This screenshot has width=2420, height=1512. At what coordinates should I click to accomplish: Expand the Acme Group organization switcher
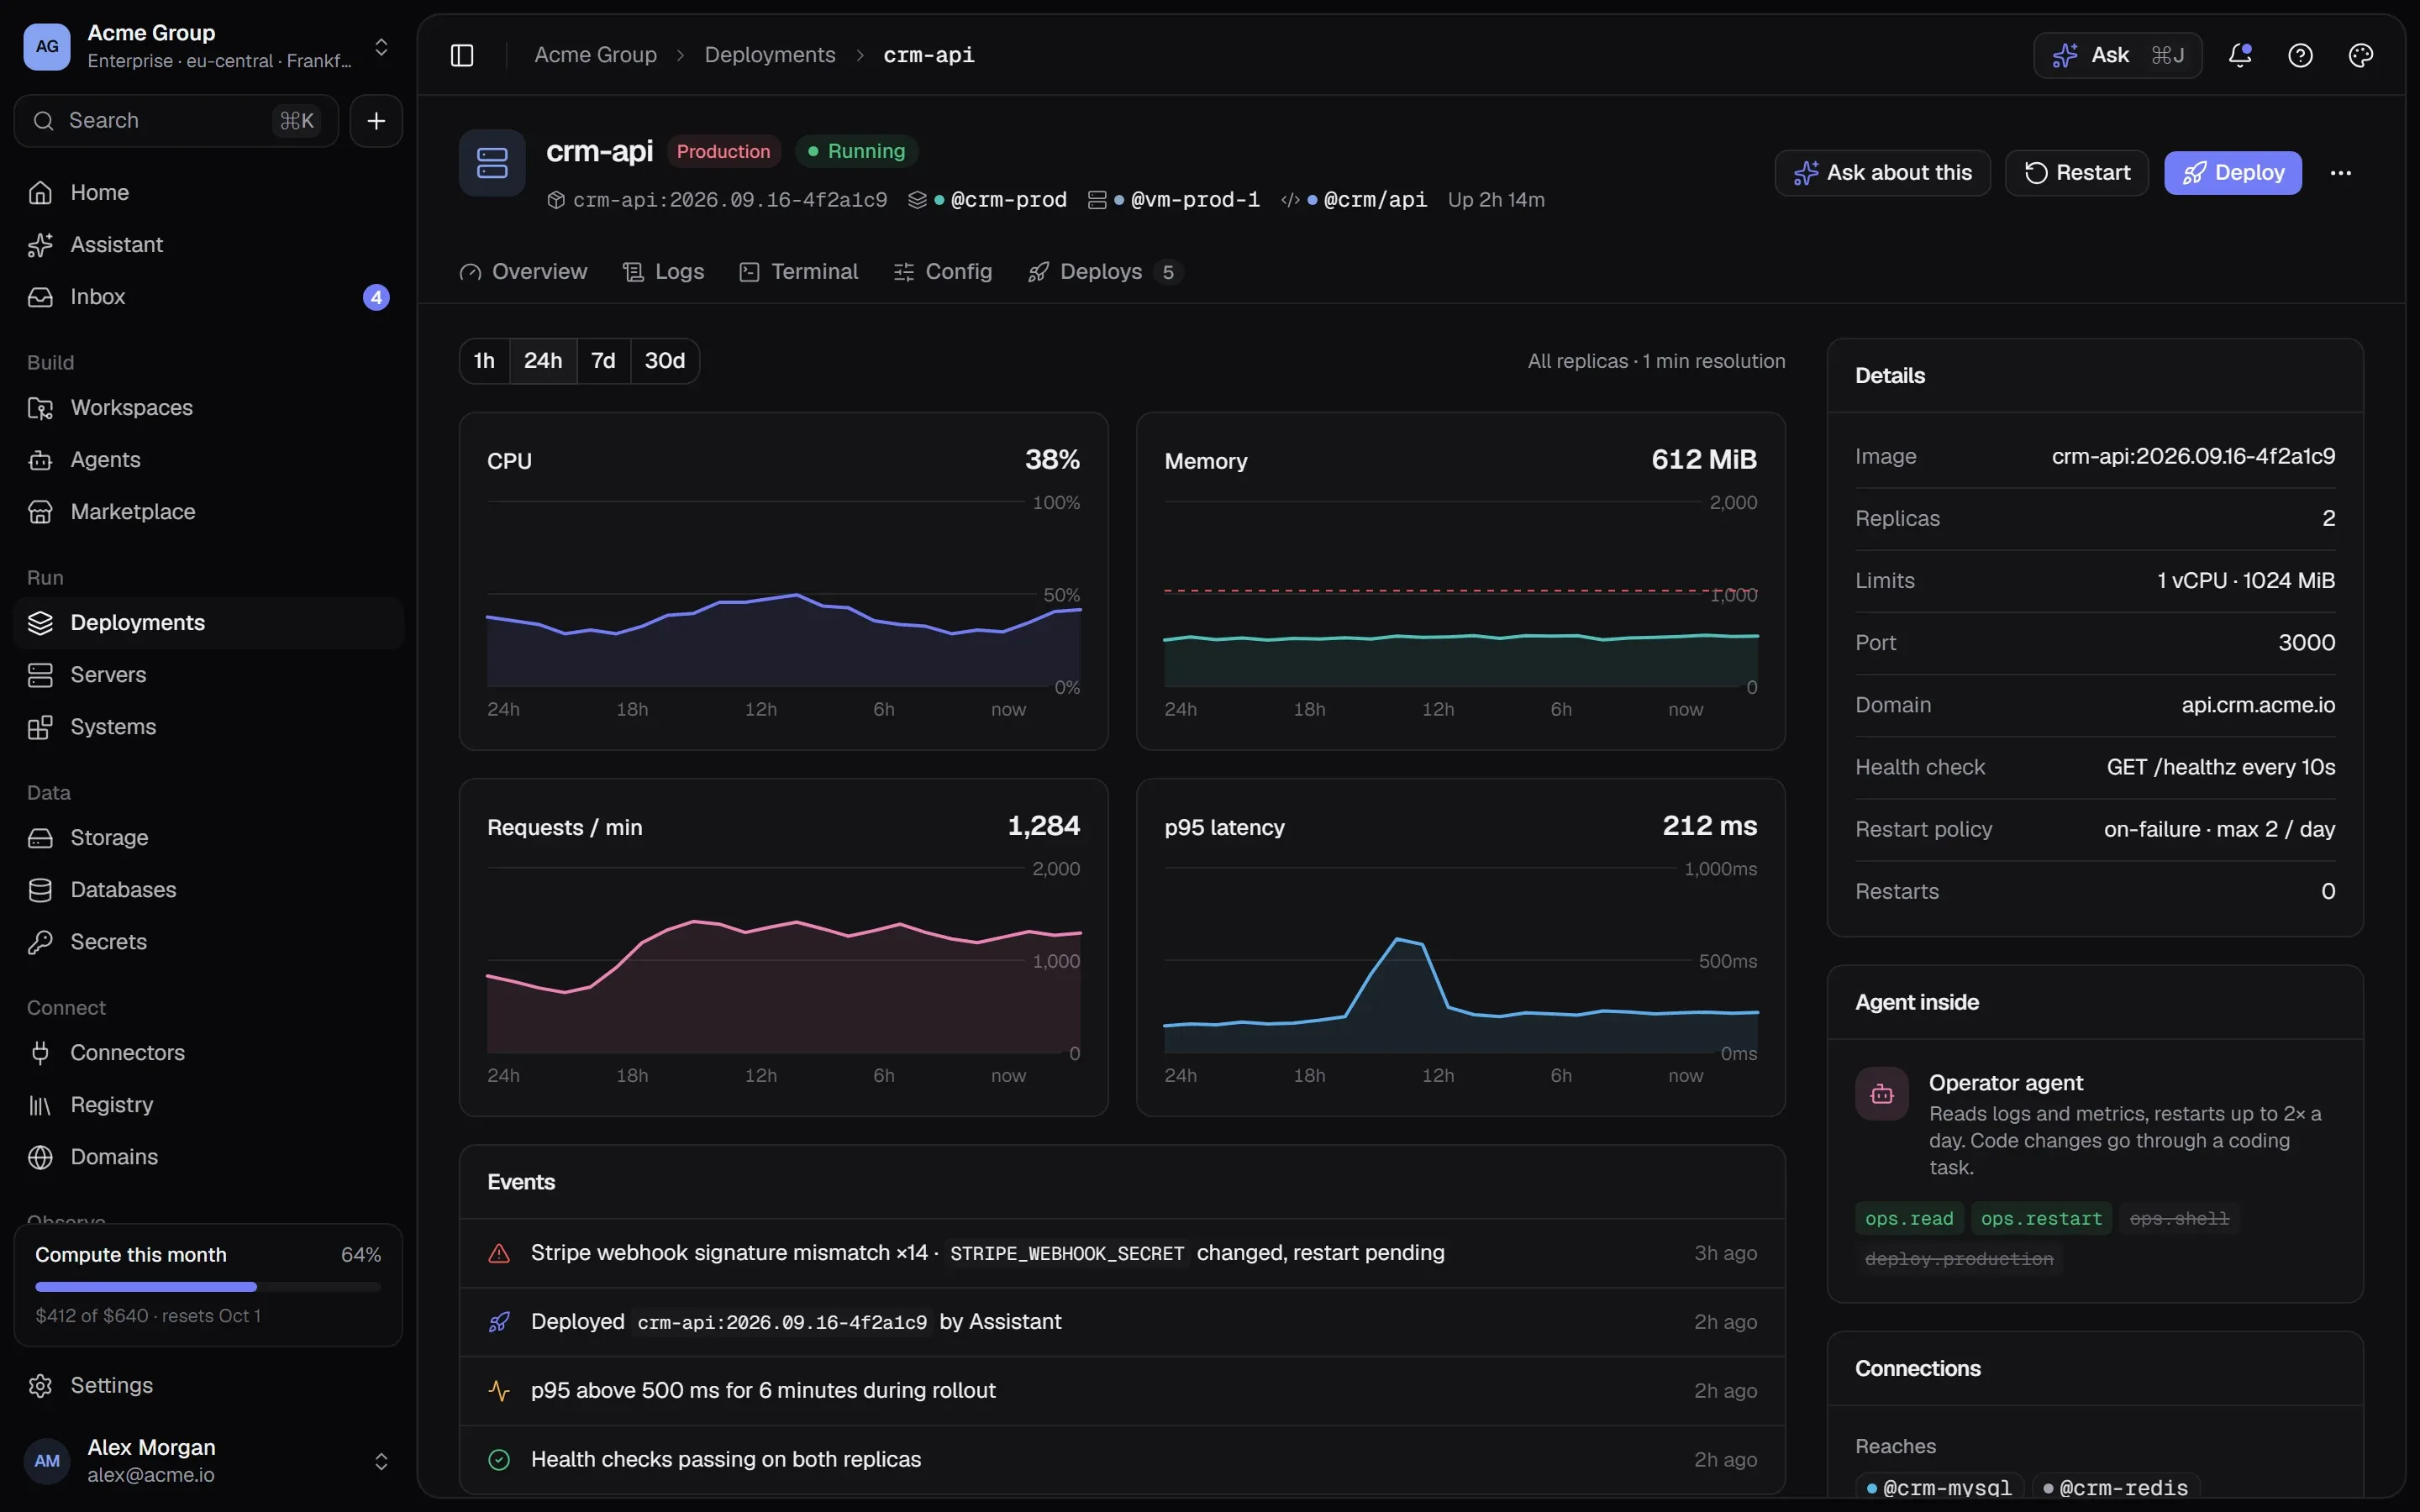pos(381,47)
